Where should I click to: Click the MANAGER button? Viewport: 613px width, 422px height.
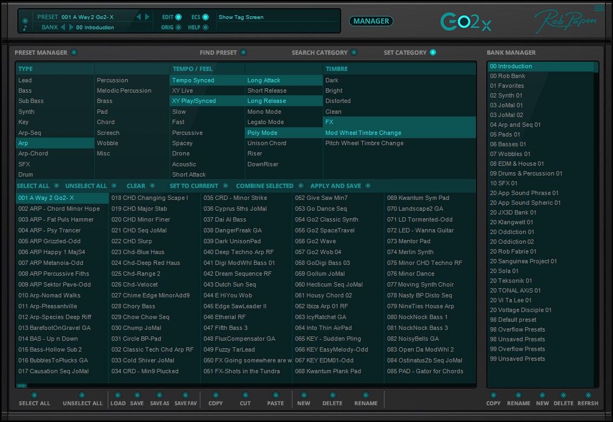coord(371,21)
